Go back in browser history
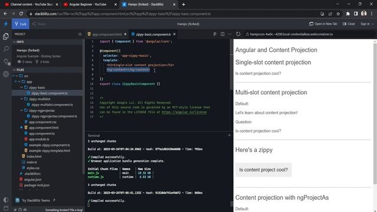 coord(5,14)
